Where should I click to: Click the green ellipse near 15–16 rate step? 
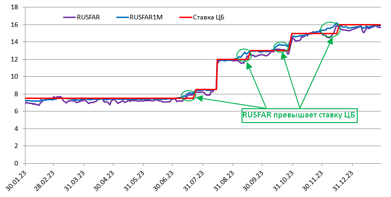click(330, 29)
